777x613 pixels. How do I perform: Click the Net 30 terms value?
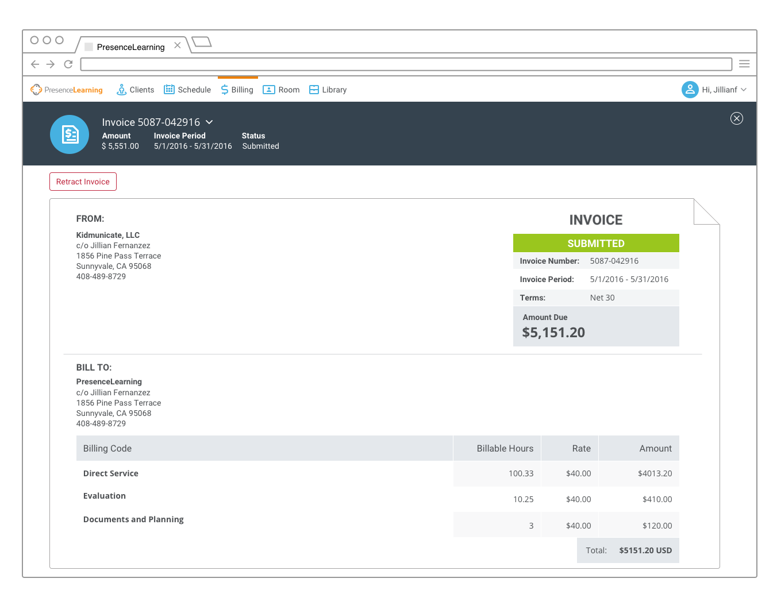[602, 298]
